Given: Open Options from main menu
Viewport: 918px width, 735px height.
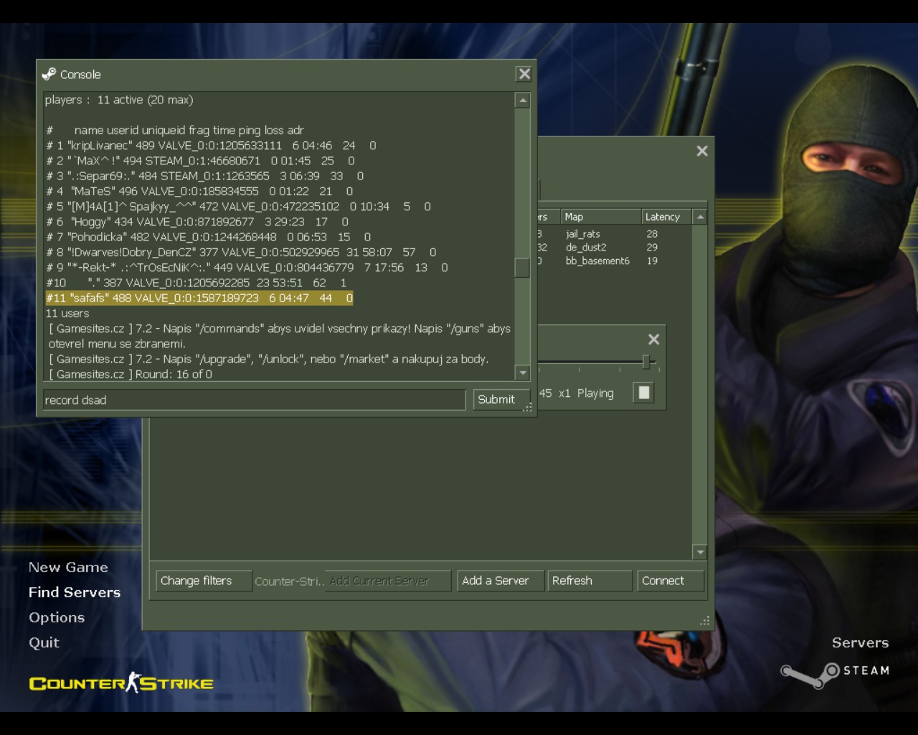Looking at the screenshot, I should [57, 617].
